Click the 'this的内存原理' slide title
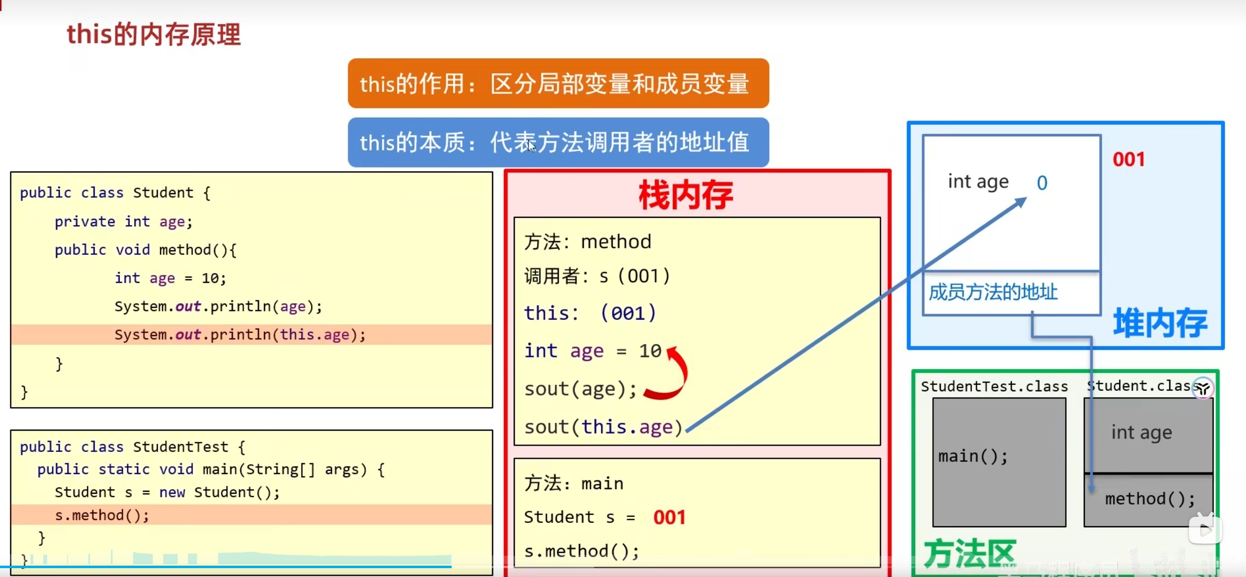 (x=154, y=34)
